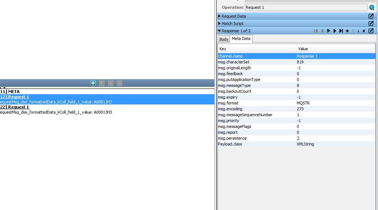Image resolution: width=378 pixels, height=210 pixels.
Task: Select the msg.backoutCount key
Action: 234,91
